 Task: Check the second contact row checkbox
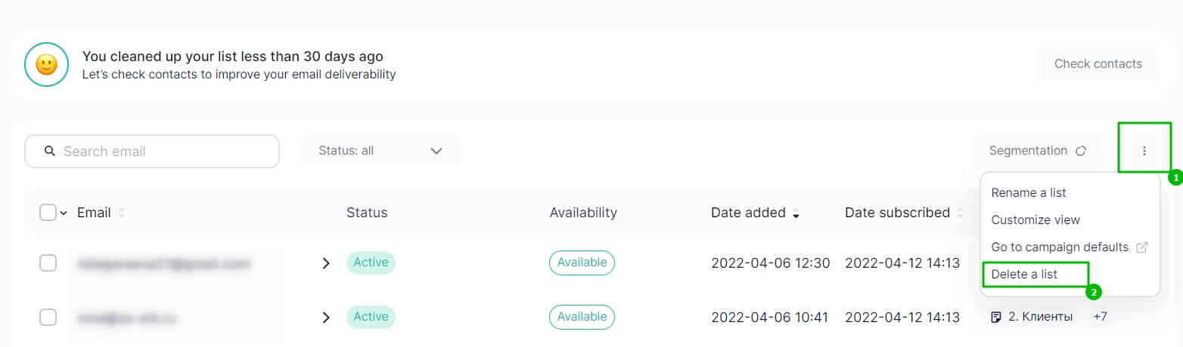[48, 317]
